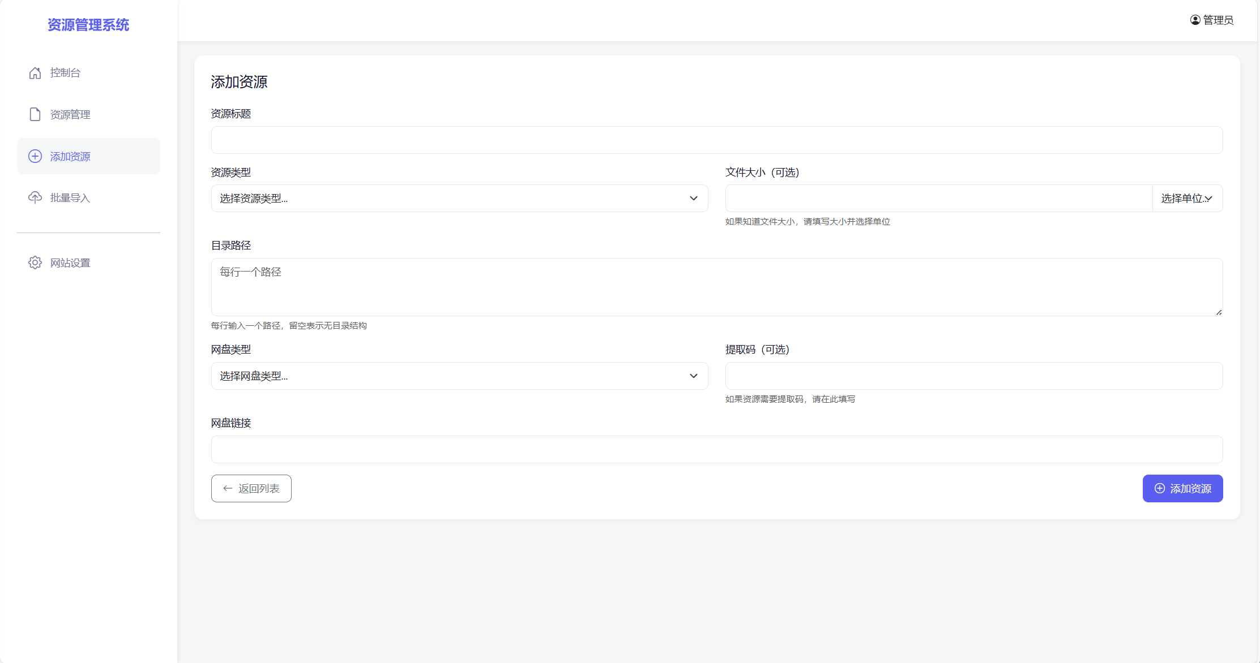Focus the 提取码 input field
The height and width of the screenshot is (663, 1260).
(x=973, y=376)
